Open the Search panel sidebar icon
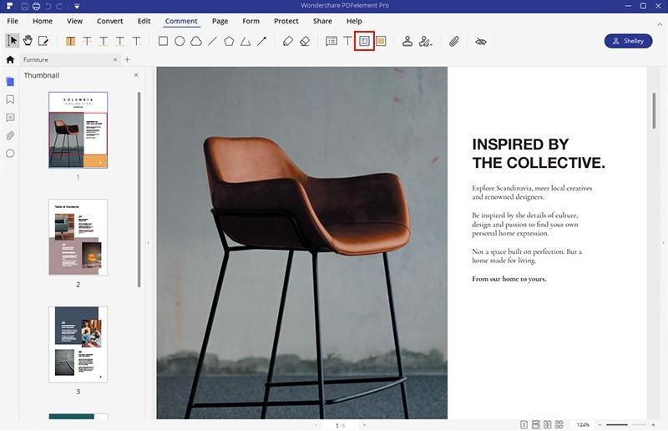Image resolution: width=668 pixels, height=431 pixels. tap(10, 154)
